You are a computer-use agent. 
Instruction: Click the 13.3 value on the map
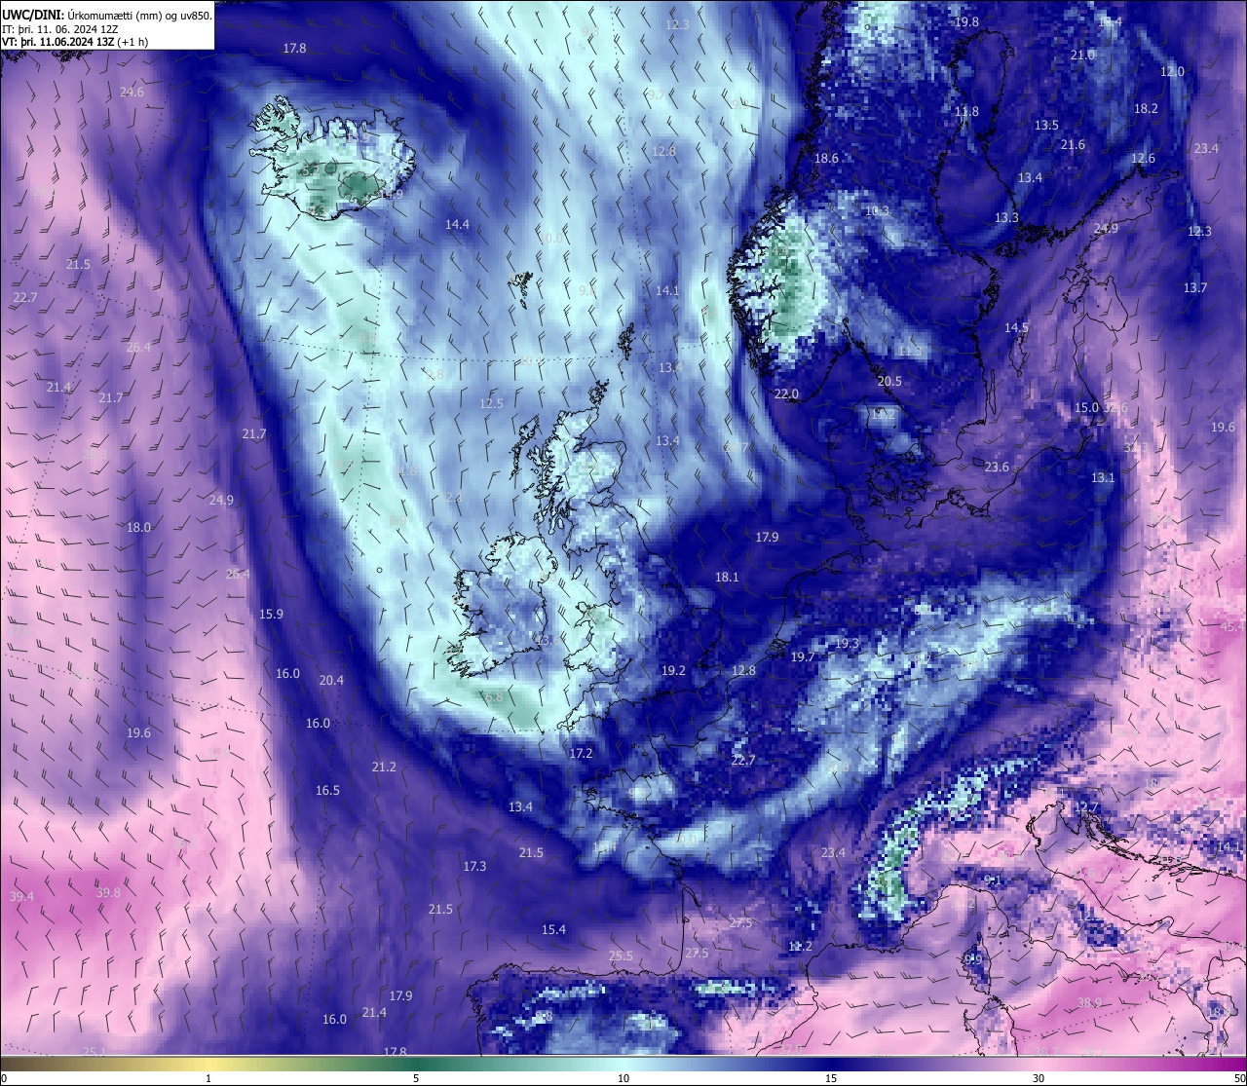click(1006, 217)
